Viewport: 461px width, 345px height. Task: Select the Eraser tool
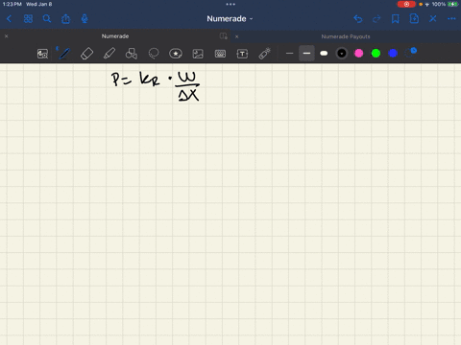(x=86, y=54)
